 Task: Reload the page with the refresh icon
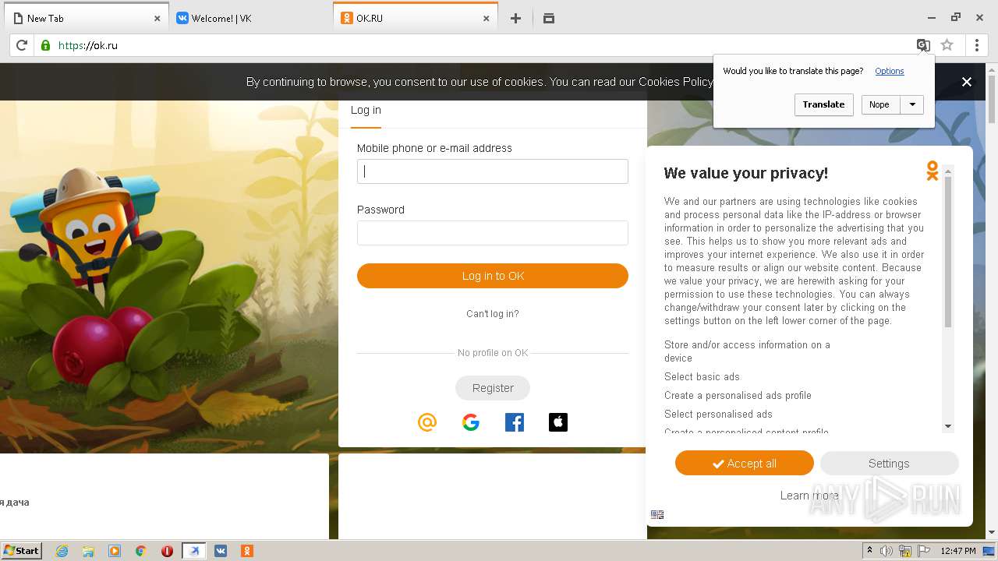point(22,45)
